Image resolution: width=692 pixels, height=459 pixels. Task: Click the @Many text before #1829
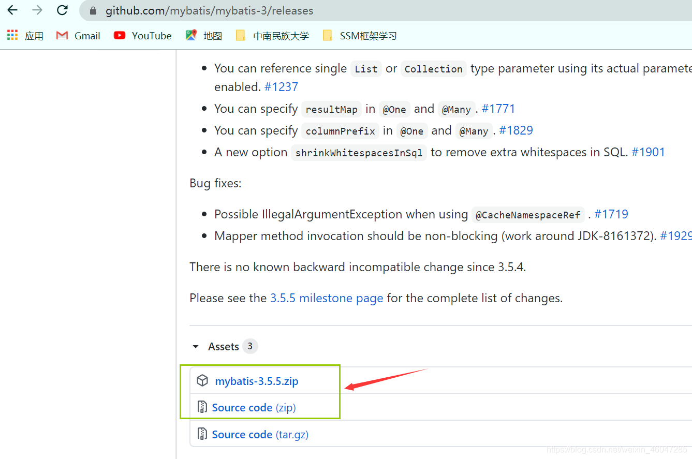click(x=474, y=131)
